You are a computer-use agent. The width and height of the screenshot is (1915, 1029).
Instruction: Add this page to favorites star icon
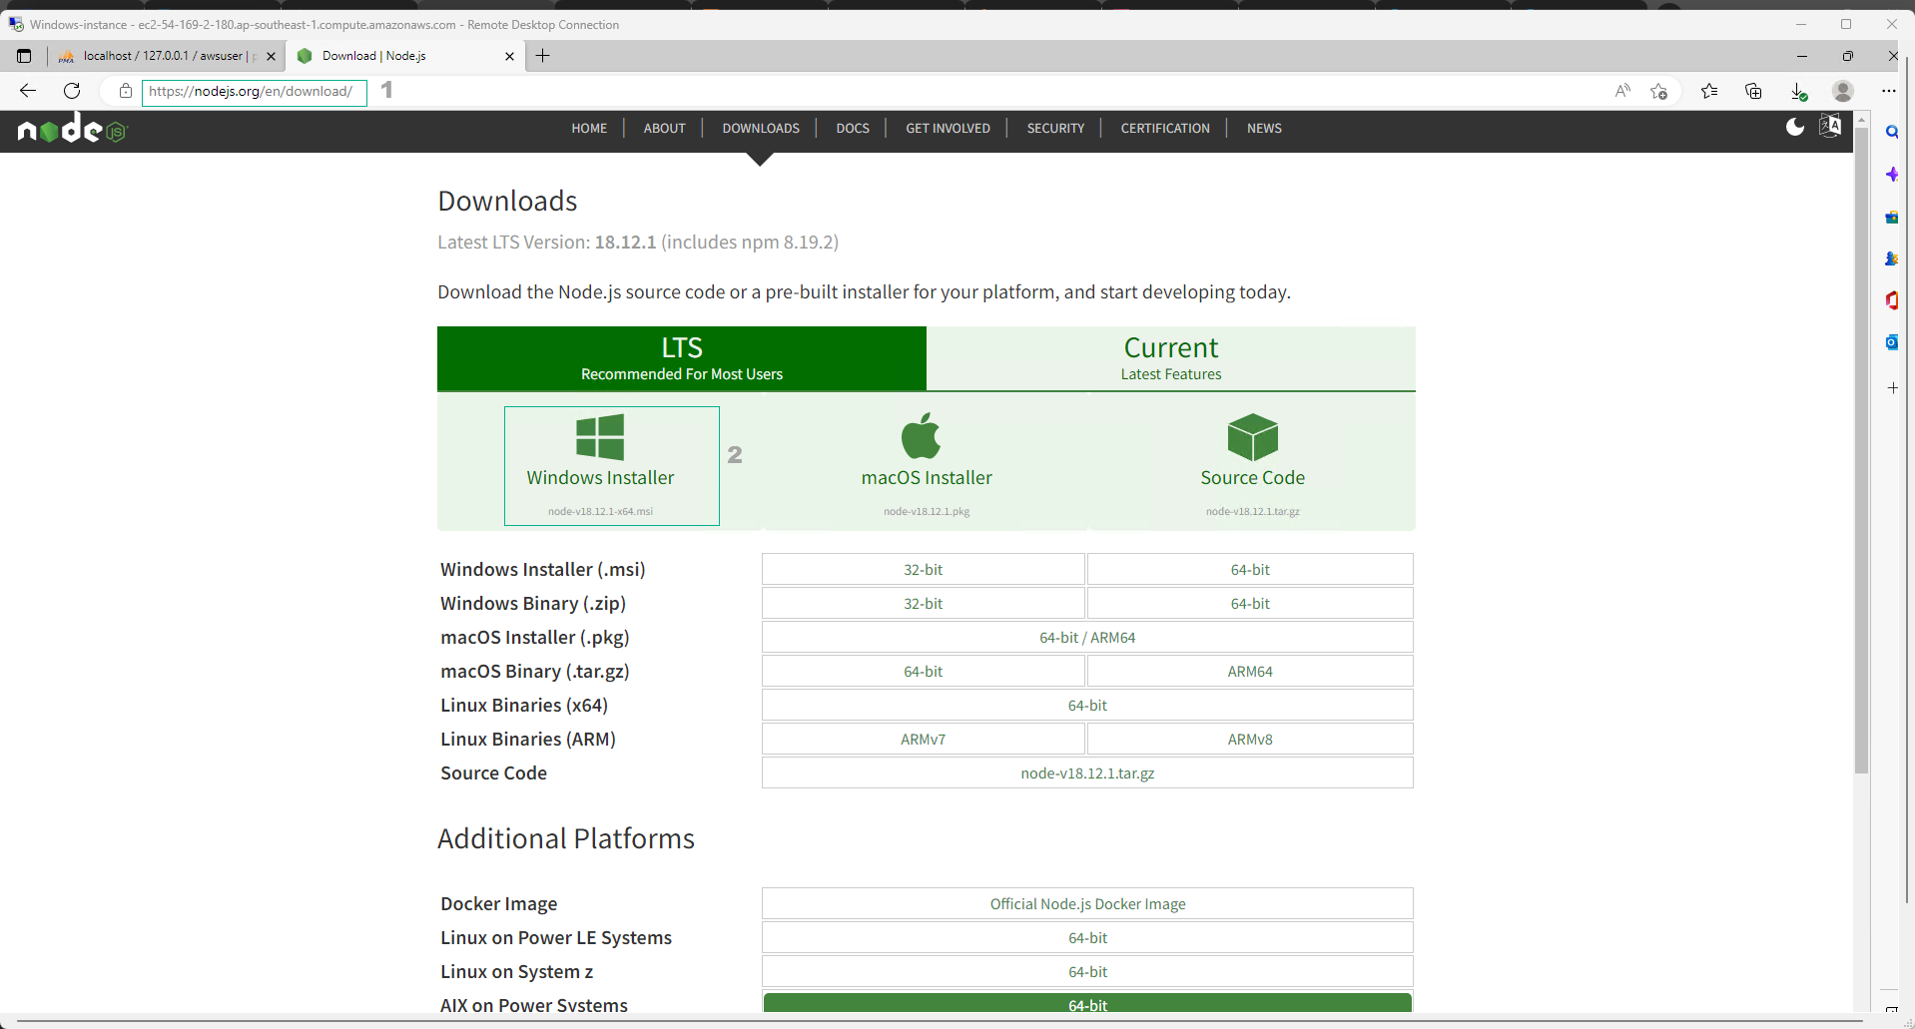point(1659,91)
